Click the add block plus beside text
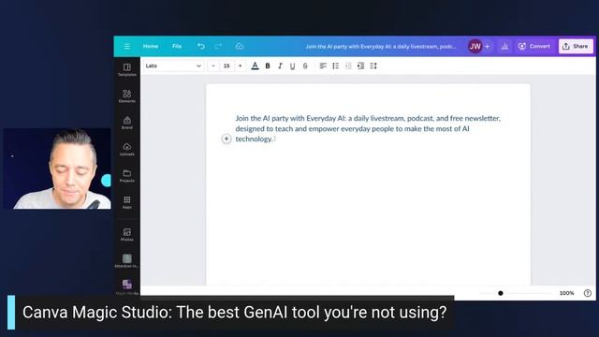This screenshot has width=599, height=337. pos(226,139)
